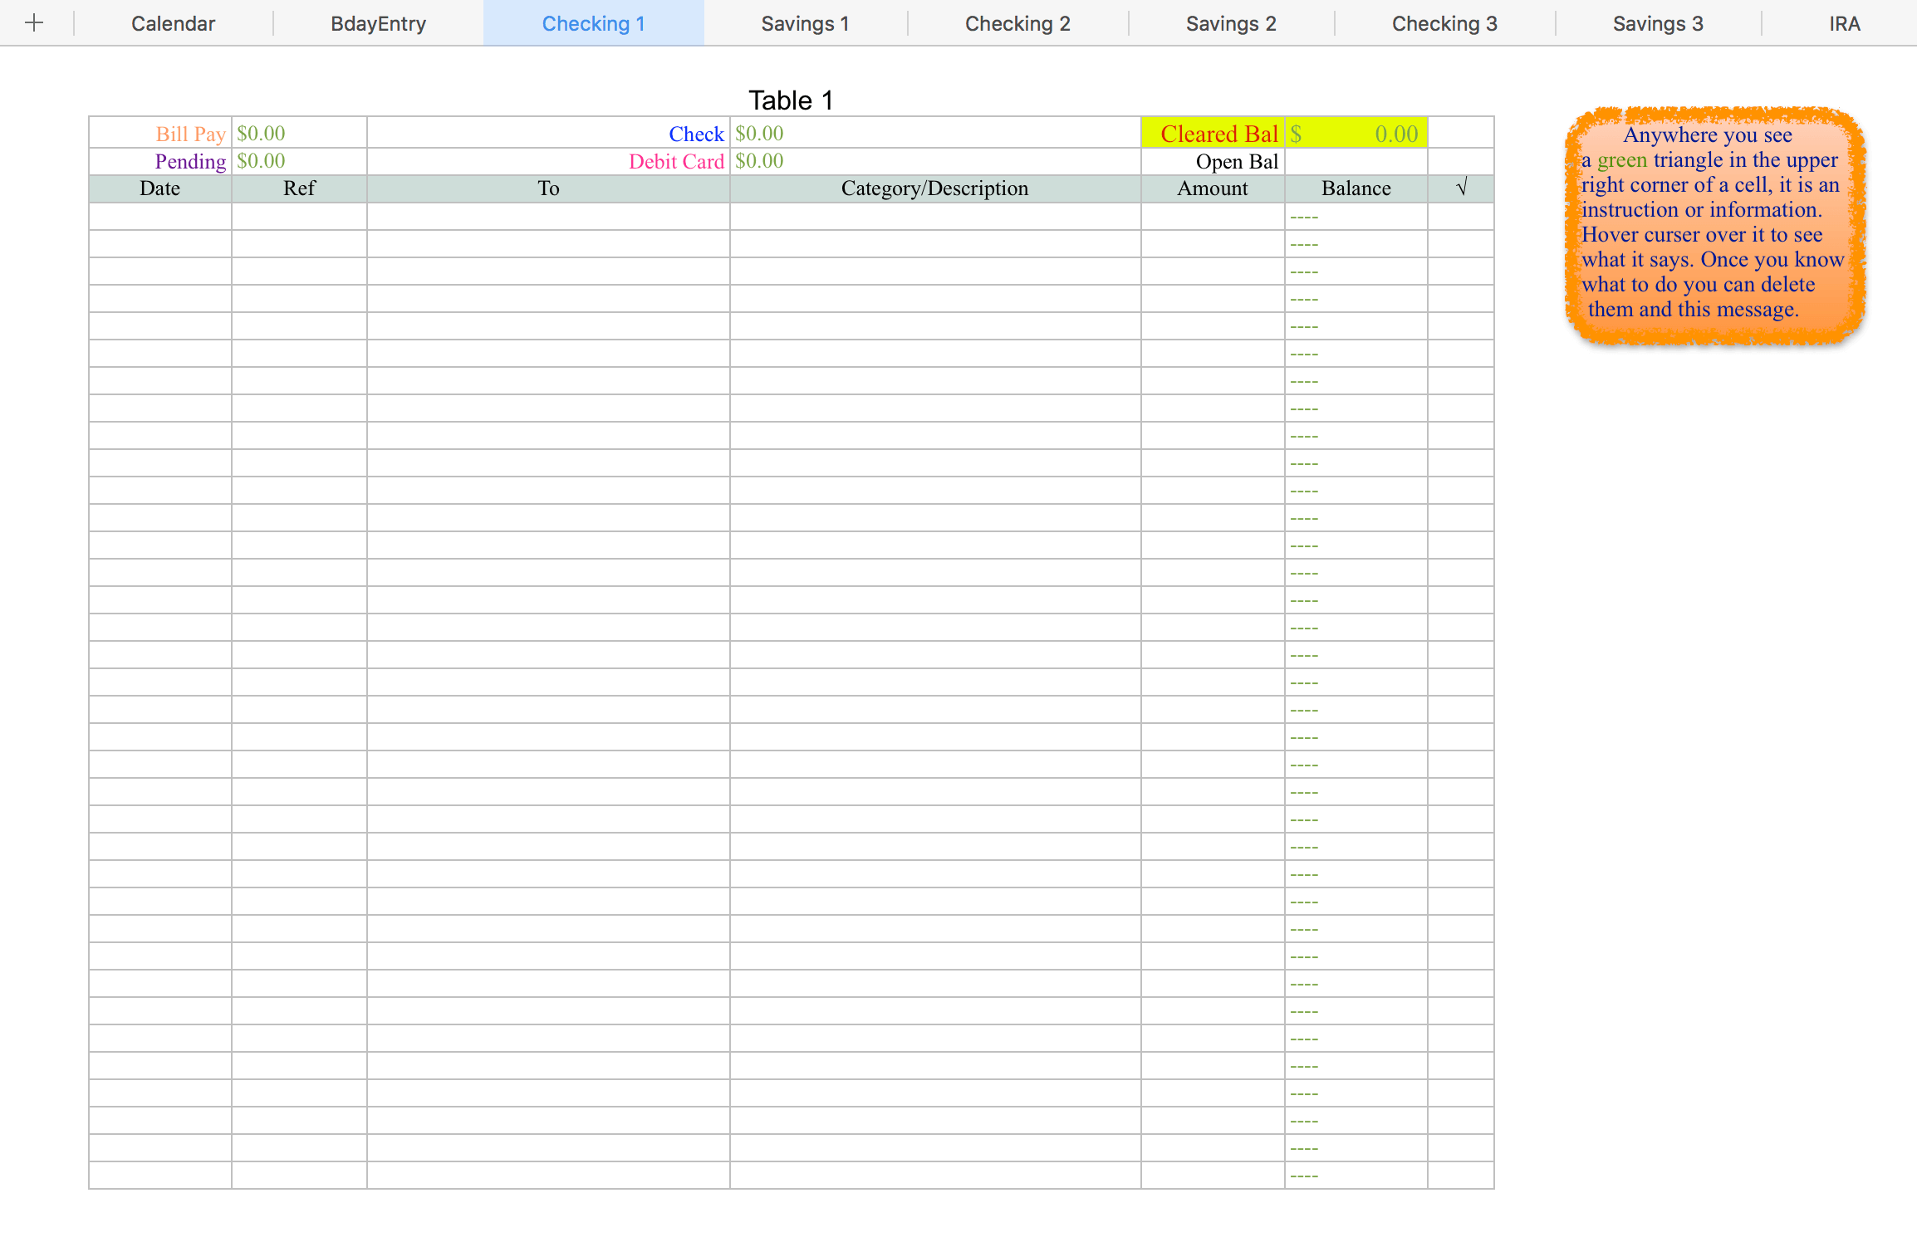
Task: Click the Category/Description header cell
Action: coord(934,188)
